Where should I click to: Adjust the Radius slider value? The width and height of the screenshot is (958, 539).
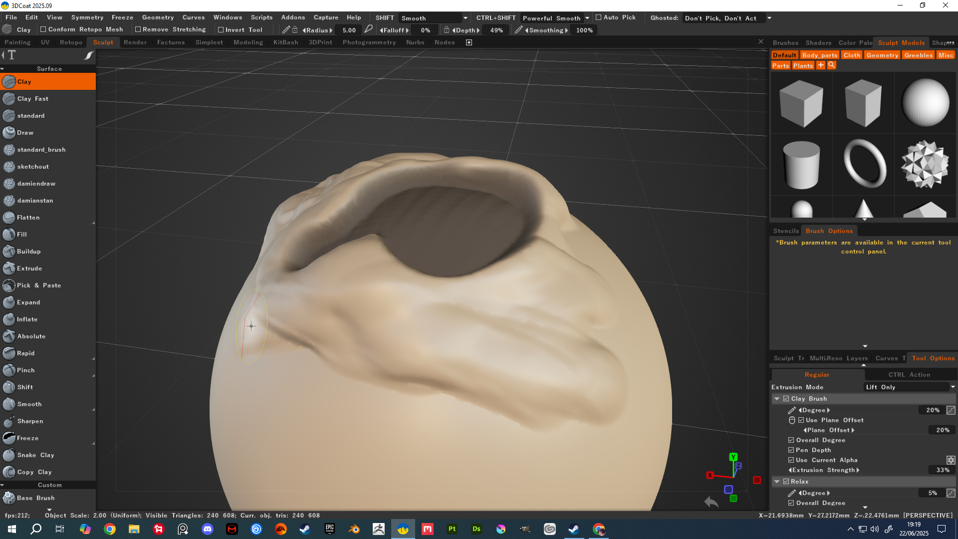click(349, 30)
